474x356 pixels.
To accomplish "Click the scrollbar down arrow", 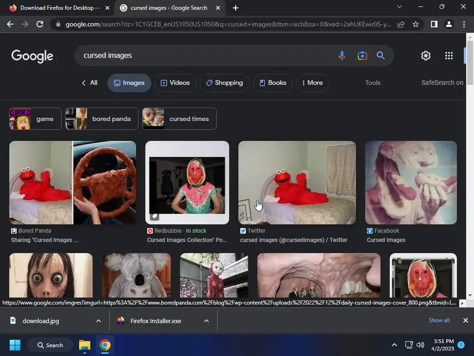I will coord(470,295).
